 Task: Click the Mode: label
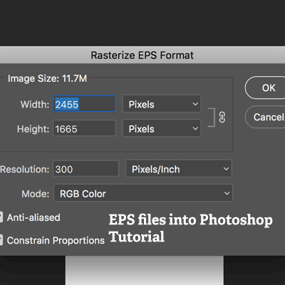pos(36,194)
